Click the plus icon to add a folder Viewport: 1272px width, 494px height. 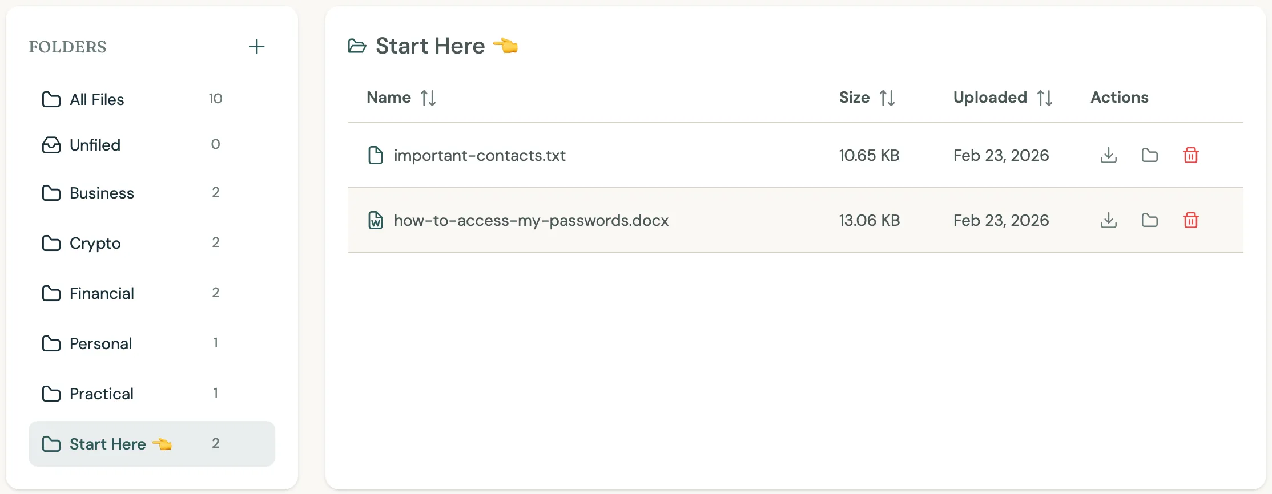pos(257,47)
